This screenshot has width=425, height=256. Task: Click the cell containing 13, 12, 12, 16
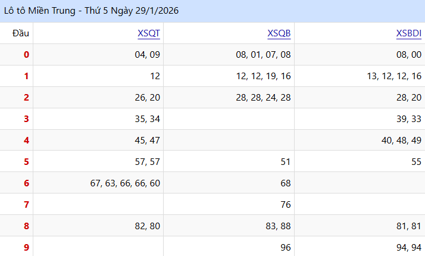394,76
